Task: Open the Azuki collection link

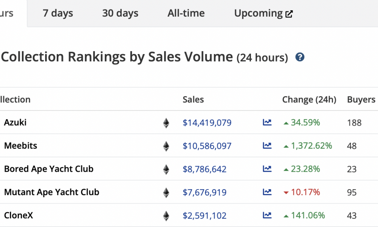Action: (x=15, y=123)
